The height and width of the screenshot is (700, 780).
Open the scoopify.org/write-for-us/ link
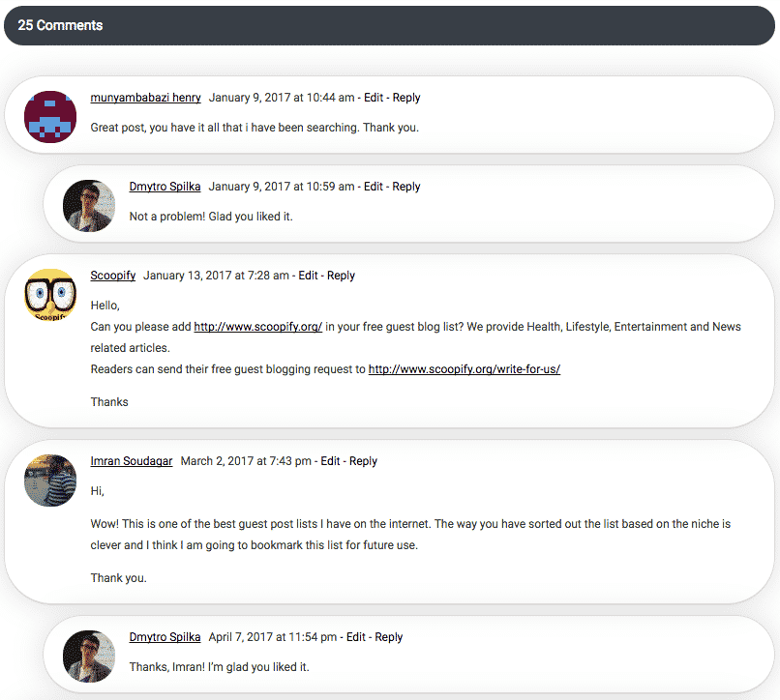[465, 369]
